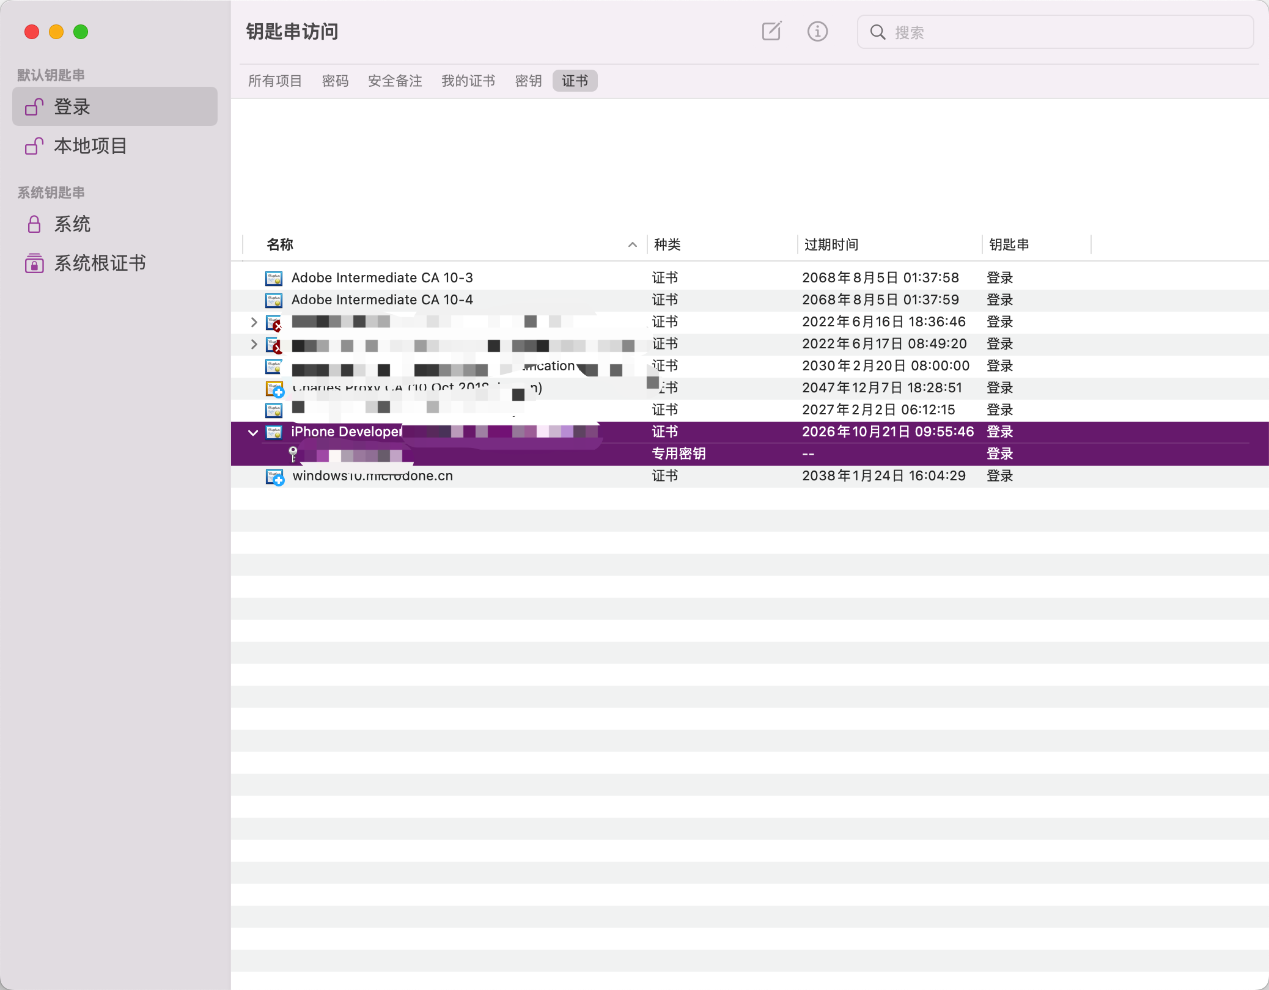Screen dimensions: 1269x990
Task: Click the private key icon under iPhone Developer
Action: point(293,453)
